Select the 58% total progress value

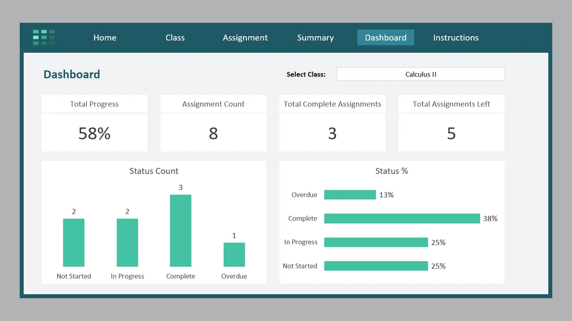94,133
